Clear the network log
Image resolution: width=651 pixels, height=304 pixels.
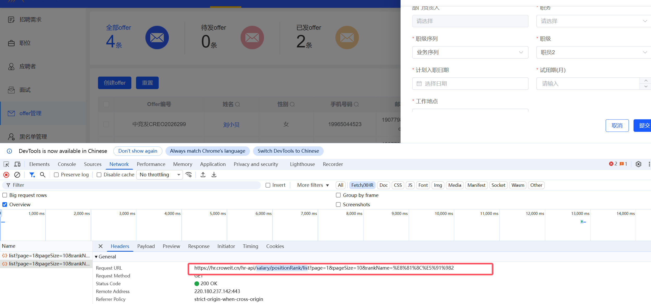tap(17, 175)
